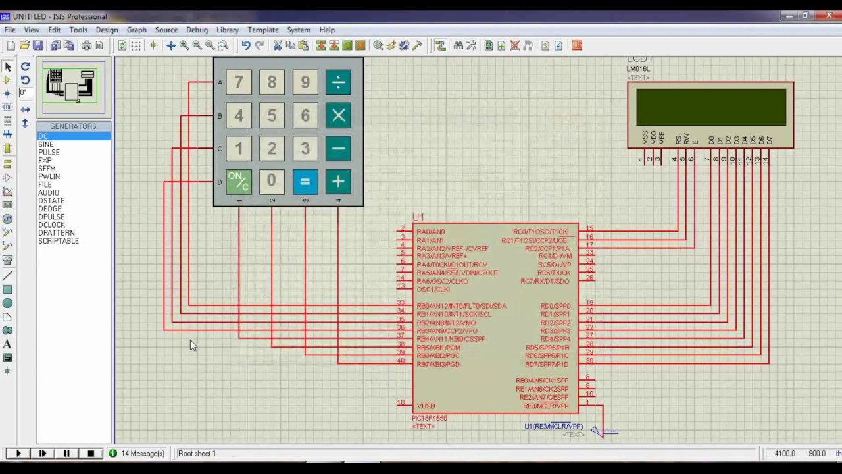Viewport: 842px width, 474px height.
Task: Open a design with the folder icon
Action: (24, 45)
